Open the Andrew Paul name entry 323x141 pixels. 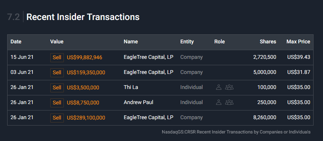click(x=138, y=103)
